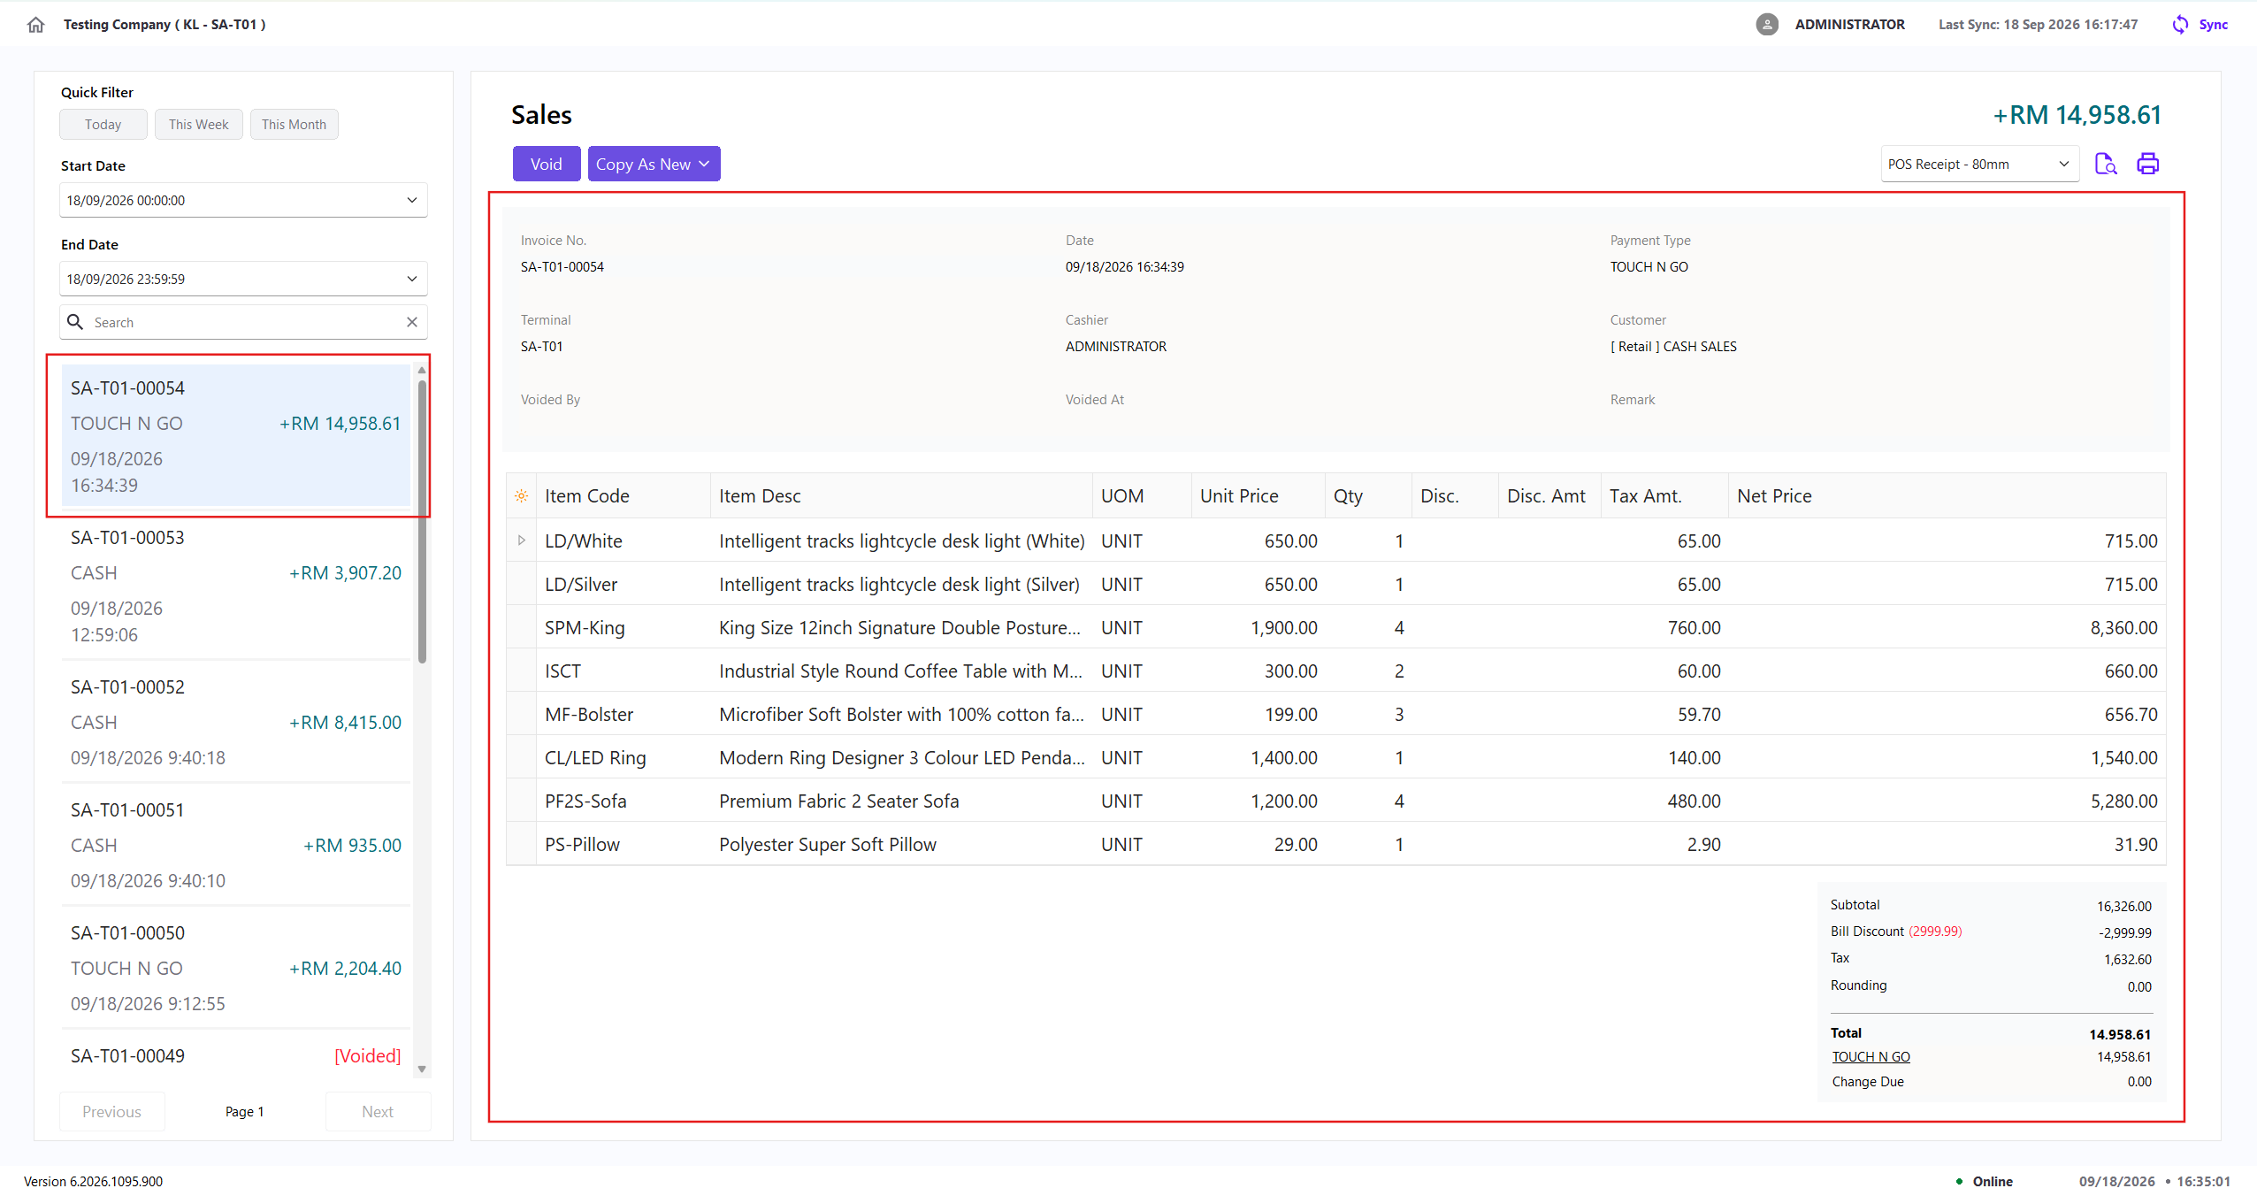Sort by the Disc. Amt column header

[x=1549, y=496]
